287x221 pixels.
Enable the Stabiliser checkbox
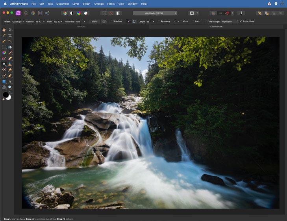(111, 21)
